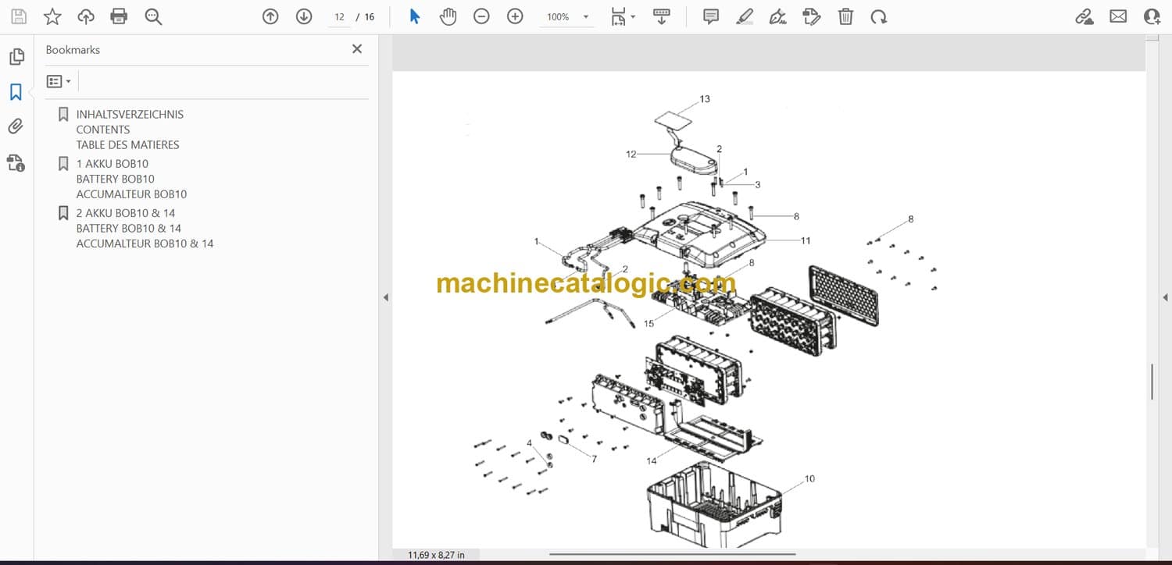The height and width of the screenshot is (565, 1172).
Task: Open bookmarks options dropdown menu
Action: pyautogui.click(x=59, y=81)
